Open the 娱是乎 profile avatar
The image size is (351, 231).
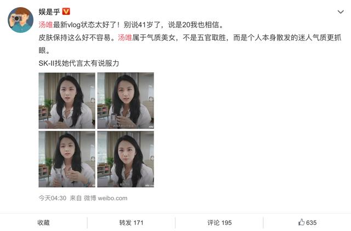(x=21, y=20)
